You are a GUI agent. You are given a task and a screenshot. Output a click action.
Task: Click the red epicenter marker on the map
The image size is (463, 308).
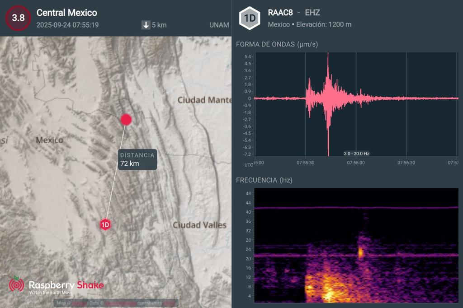click(x=126, y=119)
